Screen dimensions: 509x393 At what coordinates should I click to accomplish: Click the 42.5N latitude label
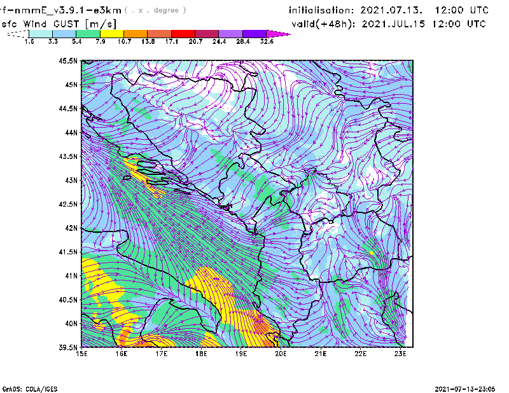pyautogui.click(x=68, y=204)
